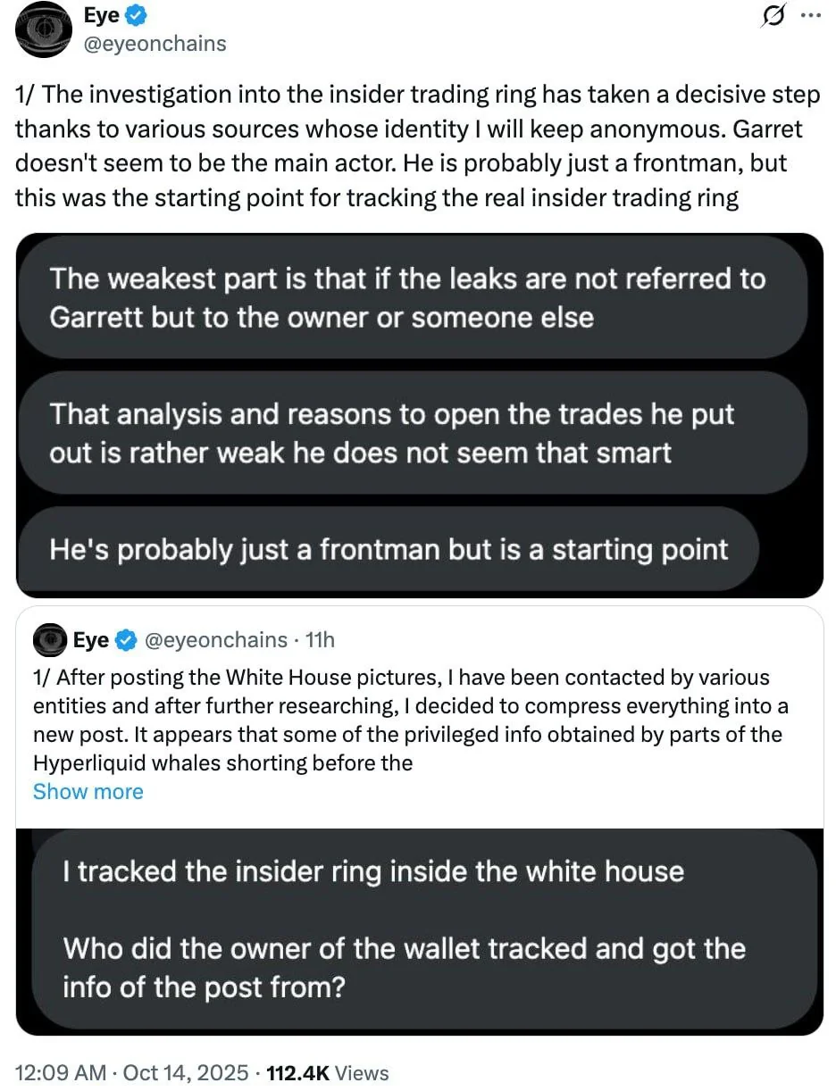
Task: Click the 11h timestamp of the quoted post
Action: [320, 640]
